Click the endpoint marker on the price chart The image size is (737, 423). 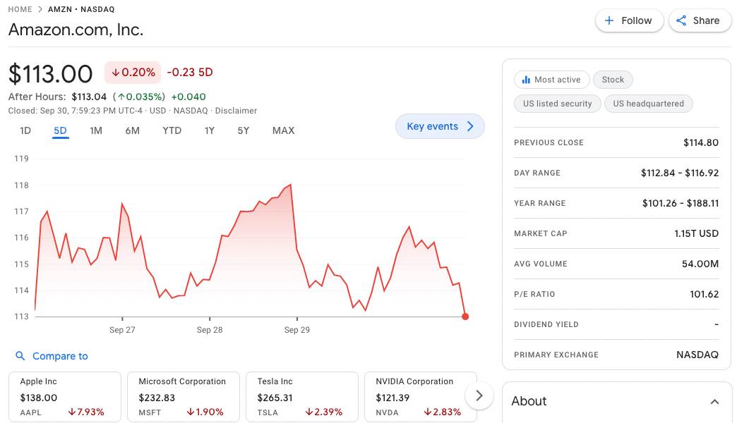coord(465,317)
